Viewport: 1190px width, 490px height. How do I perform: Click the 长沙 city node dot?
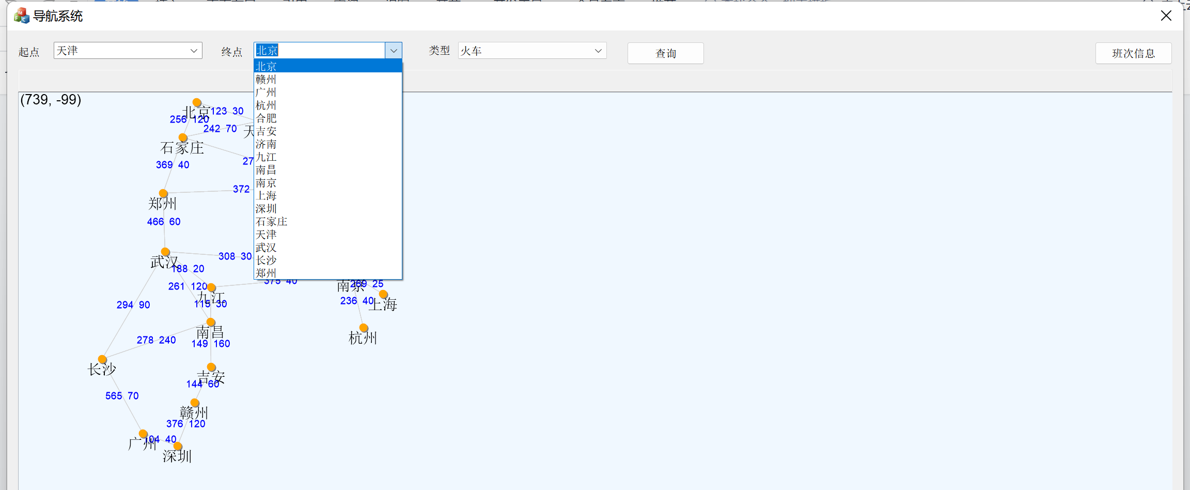(102, 359)
